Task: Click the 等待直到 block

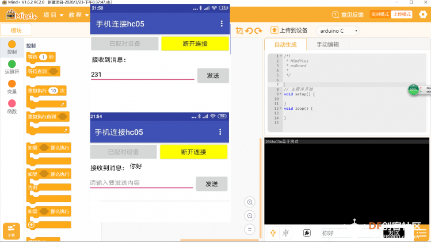Action: click(43, 72)
